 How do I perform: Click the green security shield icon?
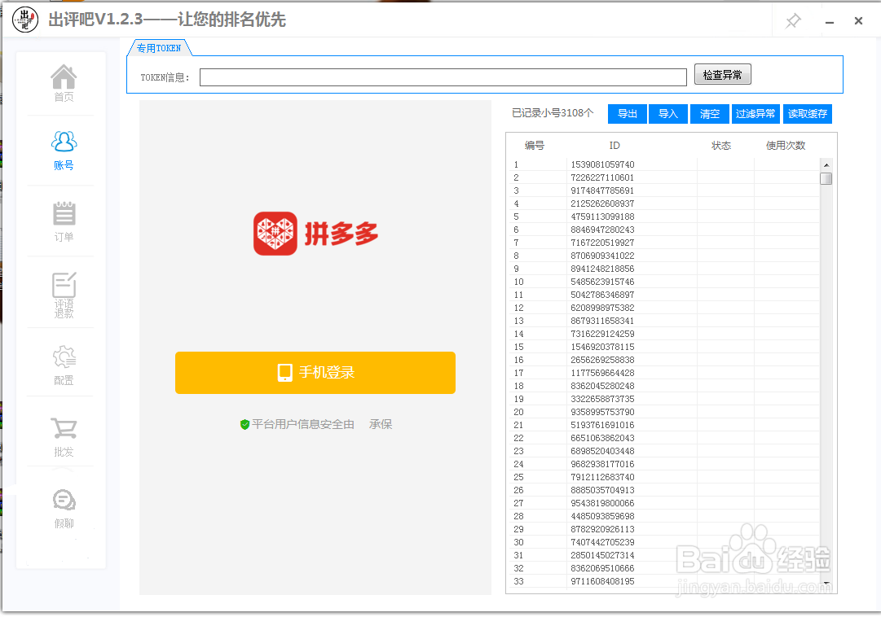click(244, 424)
